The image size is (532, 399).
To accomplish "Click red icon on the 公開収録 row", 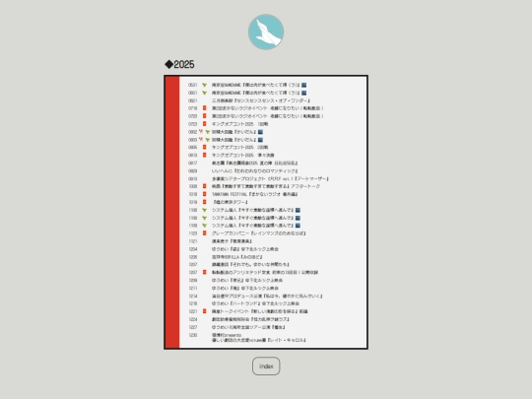I will click(204, 272).
